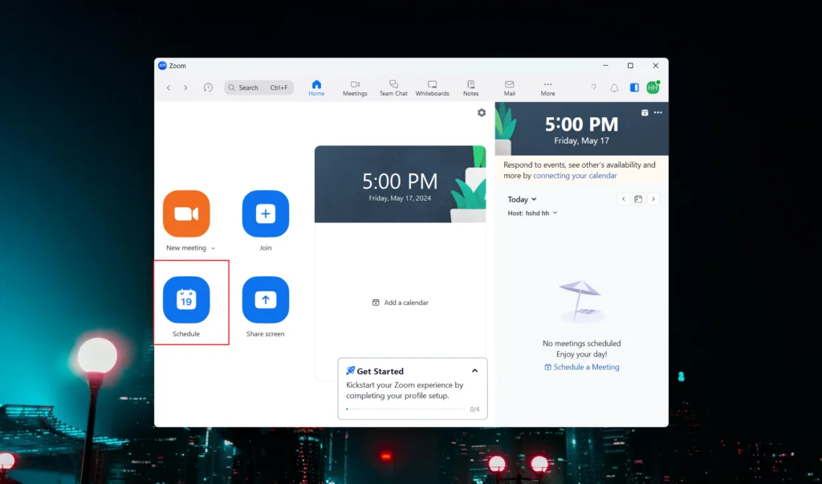Click the help question mark icon
The height and width of the screenshot is (484, 822).
click(x=594, y=87)
